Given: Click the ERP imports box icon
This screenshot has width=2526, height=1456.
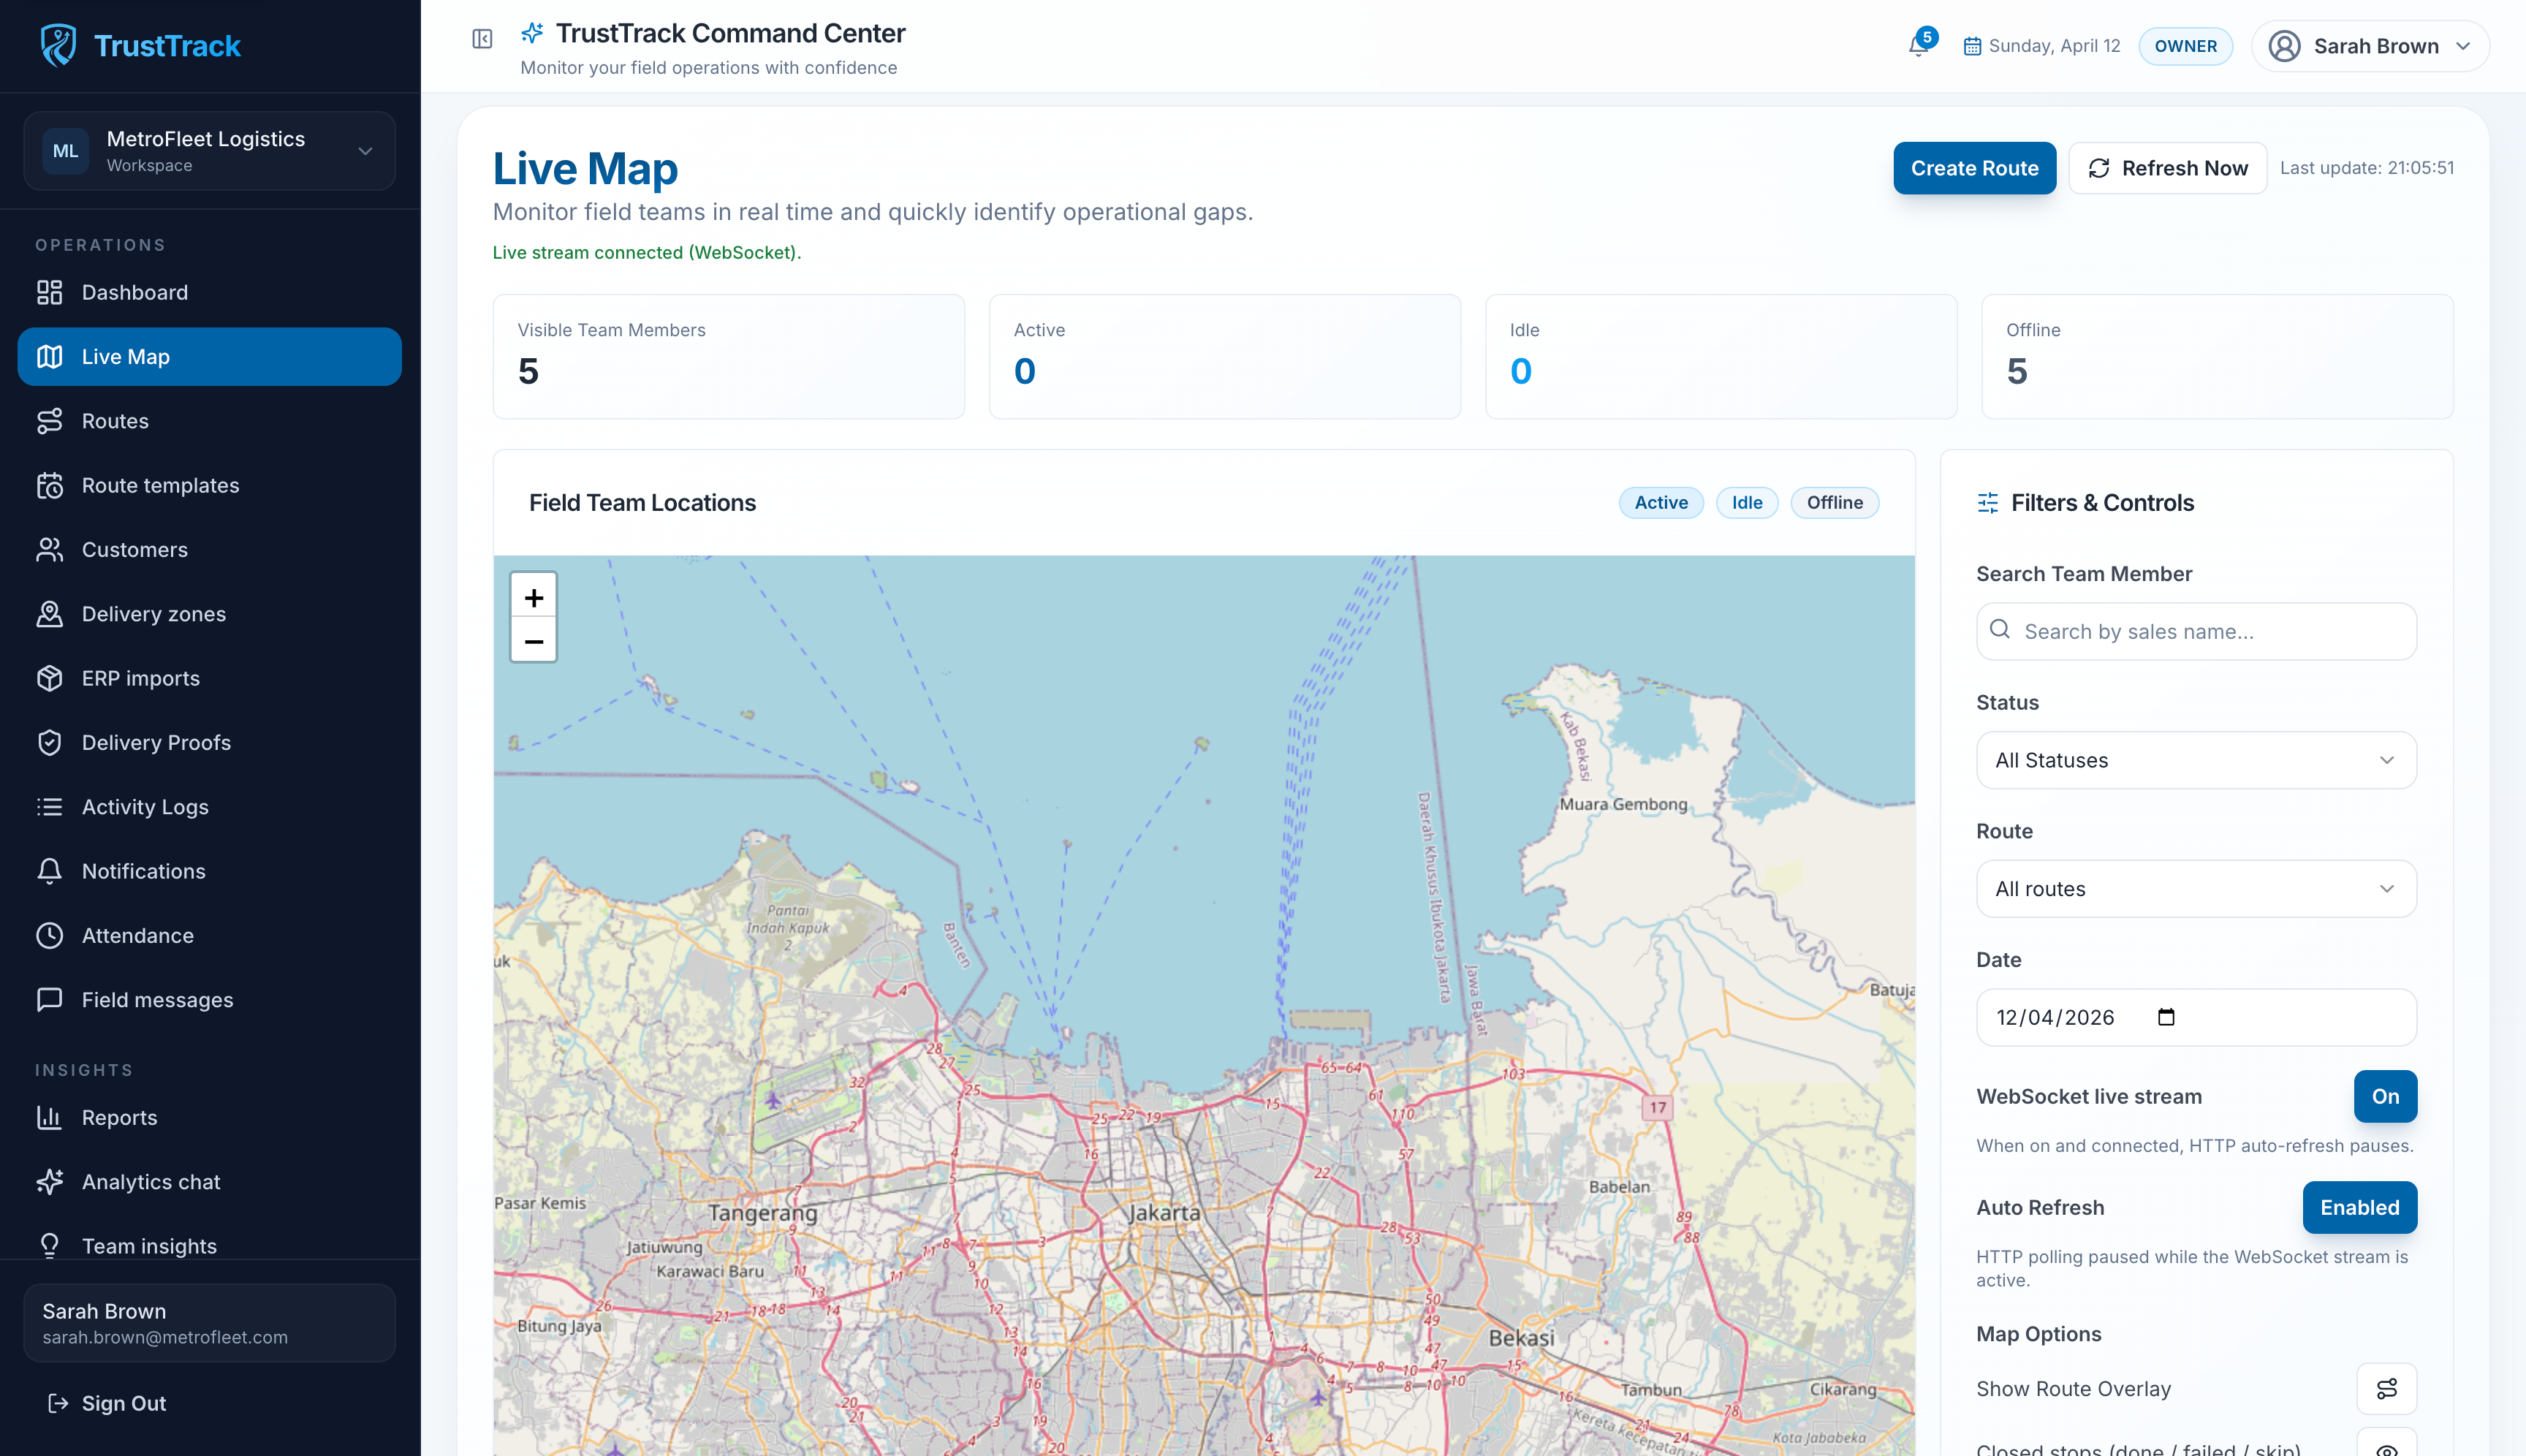Looking at the screenshot, I should coord(49,678).
